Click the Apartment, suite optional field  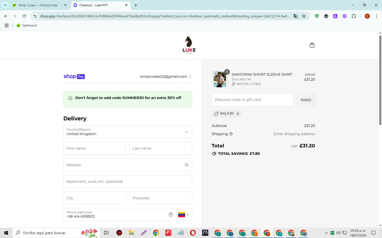point(128,182)
